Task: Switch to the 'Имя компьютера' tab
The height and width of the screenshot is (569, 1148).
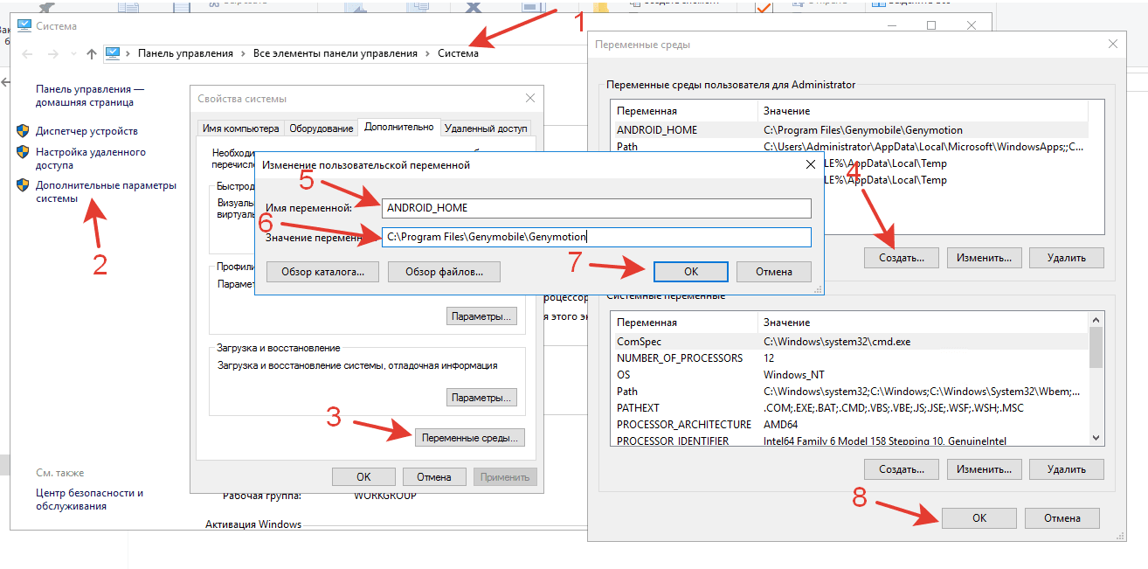Action: (240, 128)
